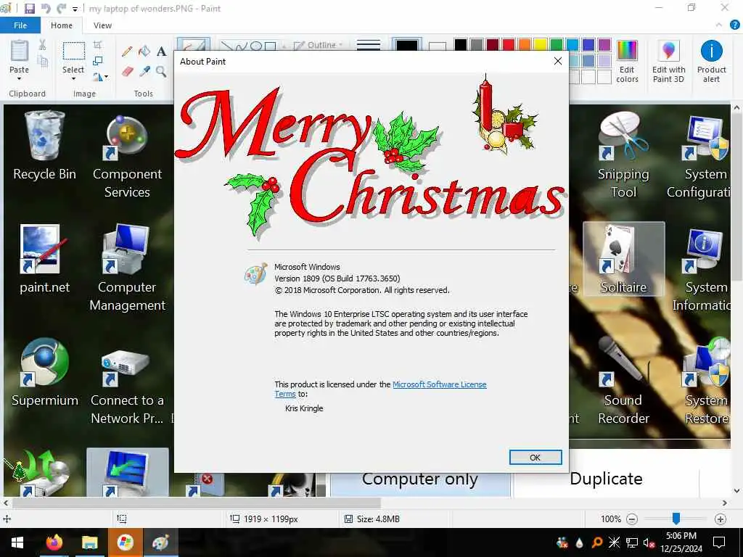This screenshot has height=557, width=743.
Task: Switch to the Home tab
Action: pyautogui.click(x=62, y=25)
